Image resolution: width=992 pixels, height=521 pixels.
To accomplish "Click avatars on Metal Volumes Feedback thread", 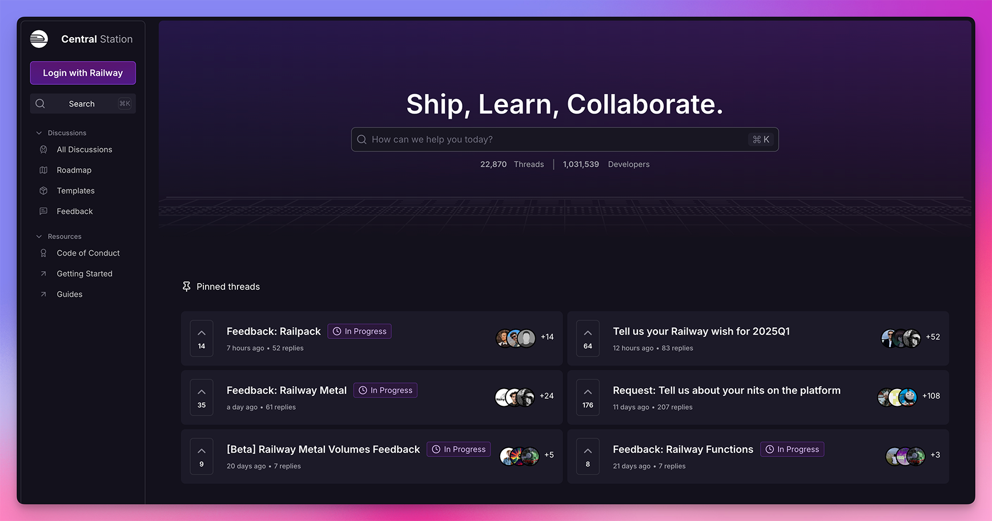I will tap(520, 456).
